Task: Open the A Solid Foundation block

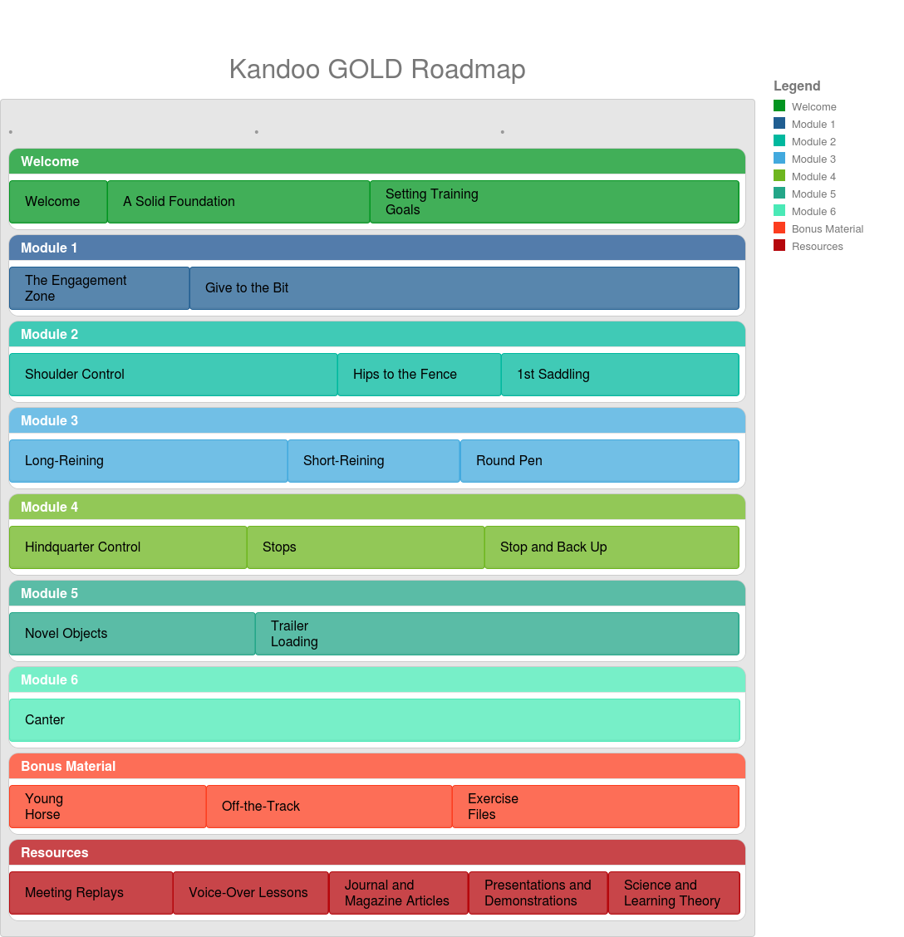Action: tap(238, 202)
